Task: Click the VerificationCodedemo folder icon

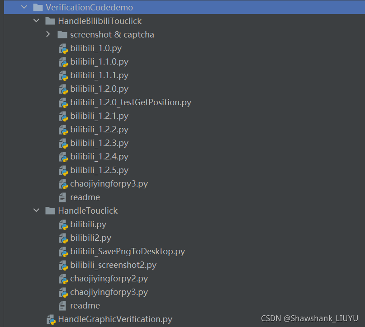Action: pyautogui.click(x=38, y=7)
